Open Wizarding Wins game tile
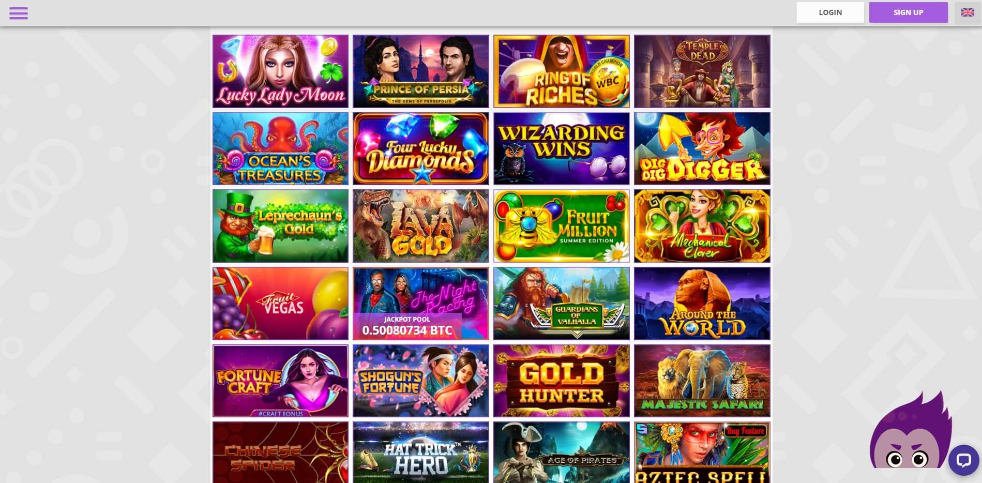The image size is (982, 483). tap(562, 149)
